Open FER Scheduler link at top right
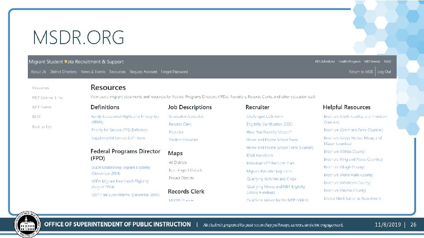This screenshot has width=424, height=238. click(325, 62)
